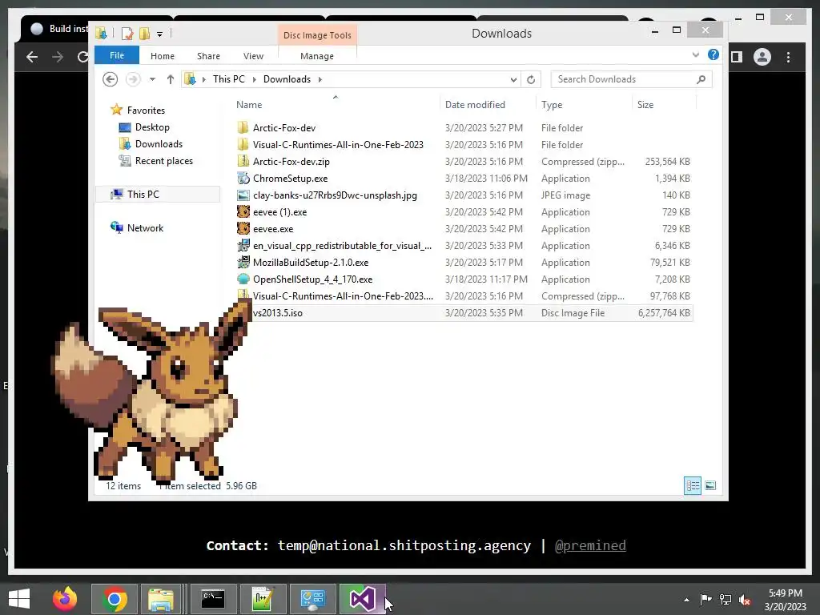Click the Search Downloads field
Viewport: 820px width, 615px height.
pyautogui.click(x=631, y=79)
